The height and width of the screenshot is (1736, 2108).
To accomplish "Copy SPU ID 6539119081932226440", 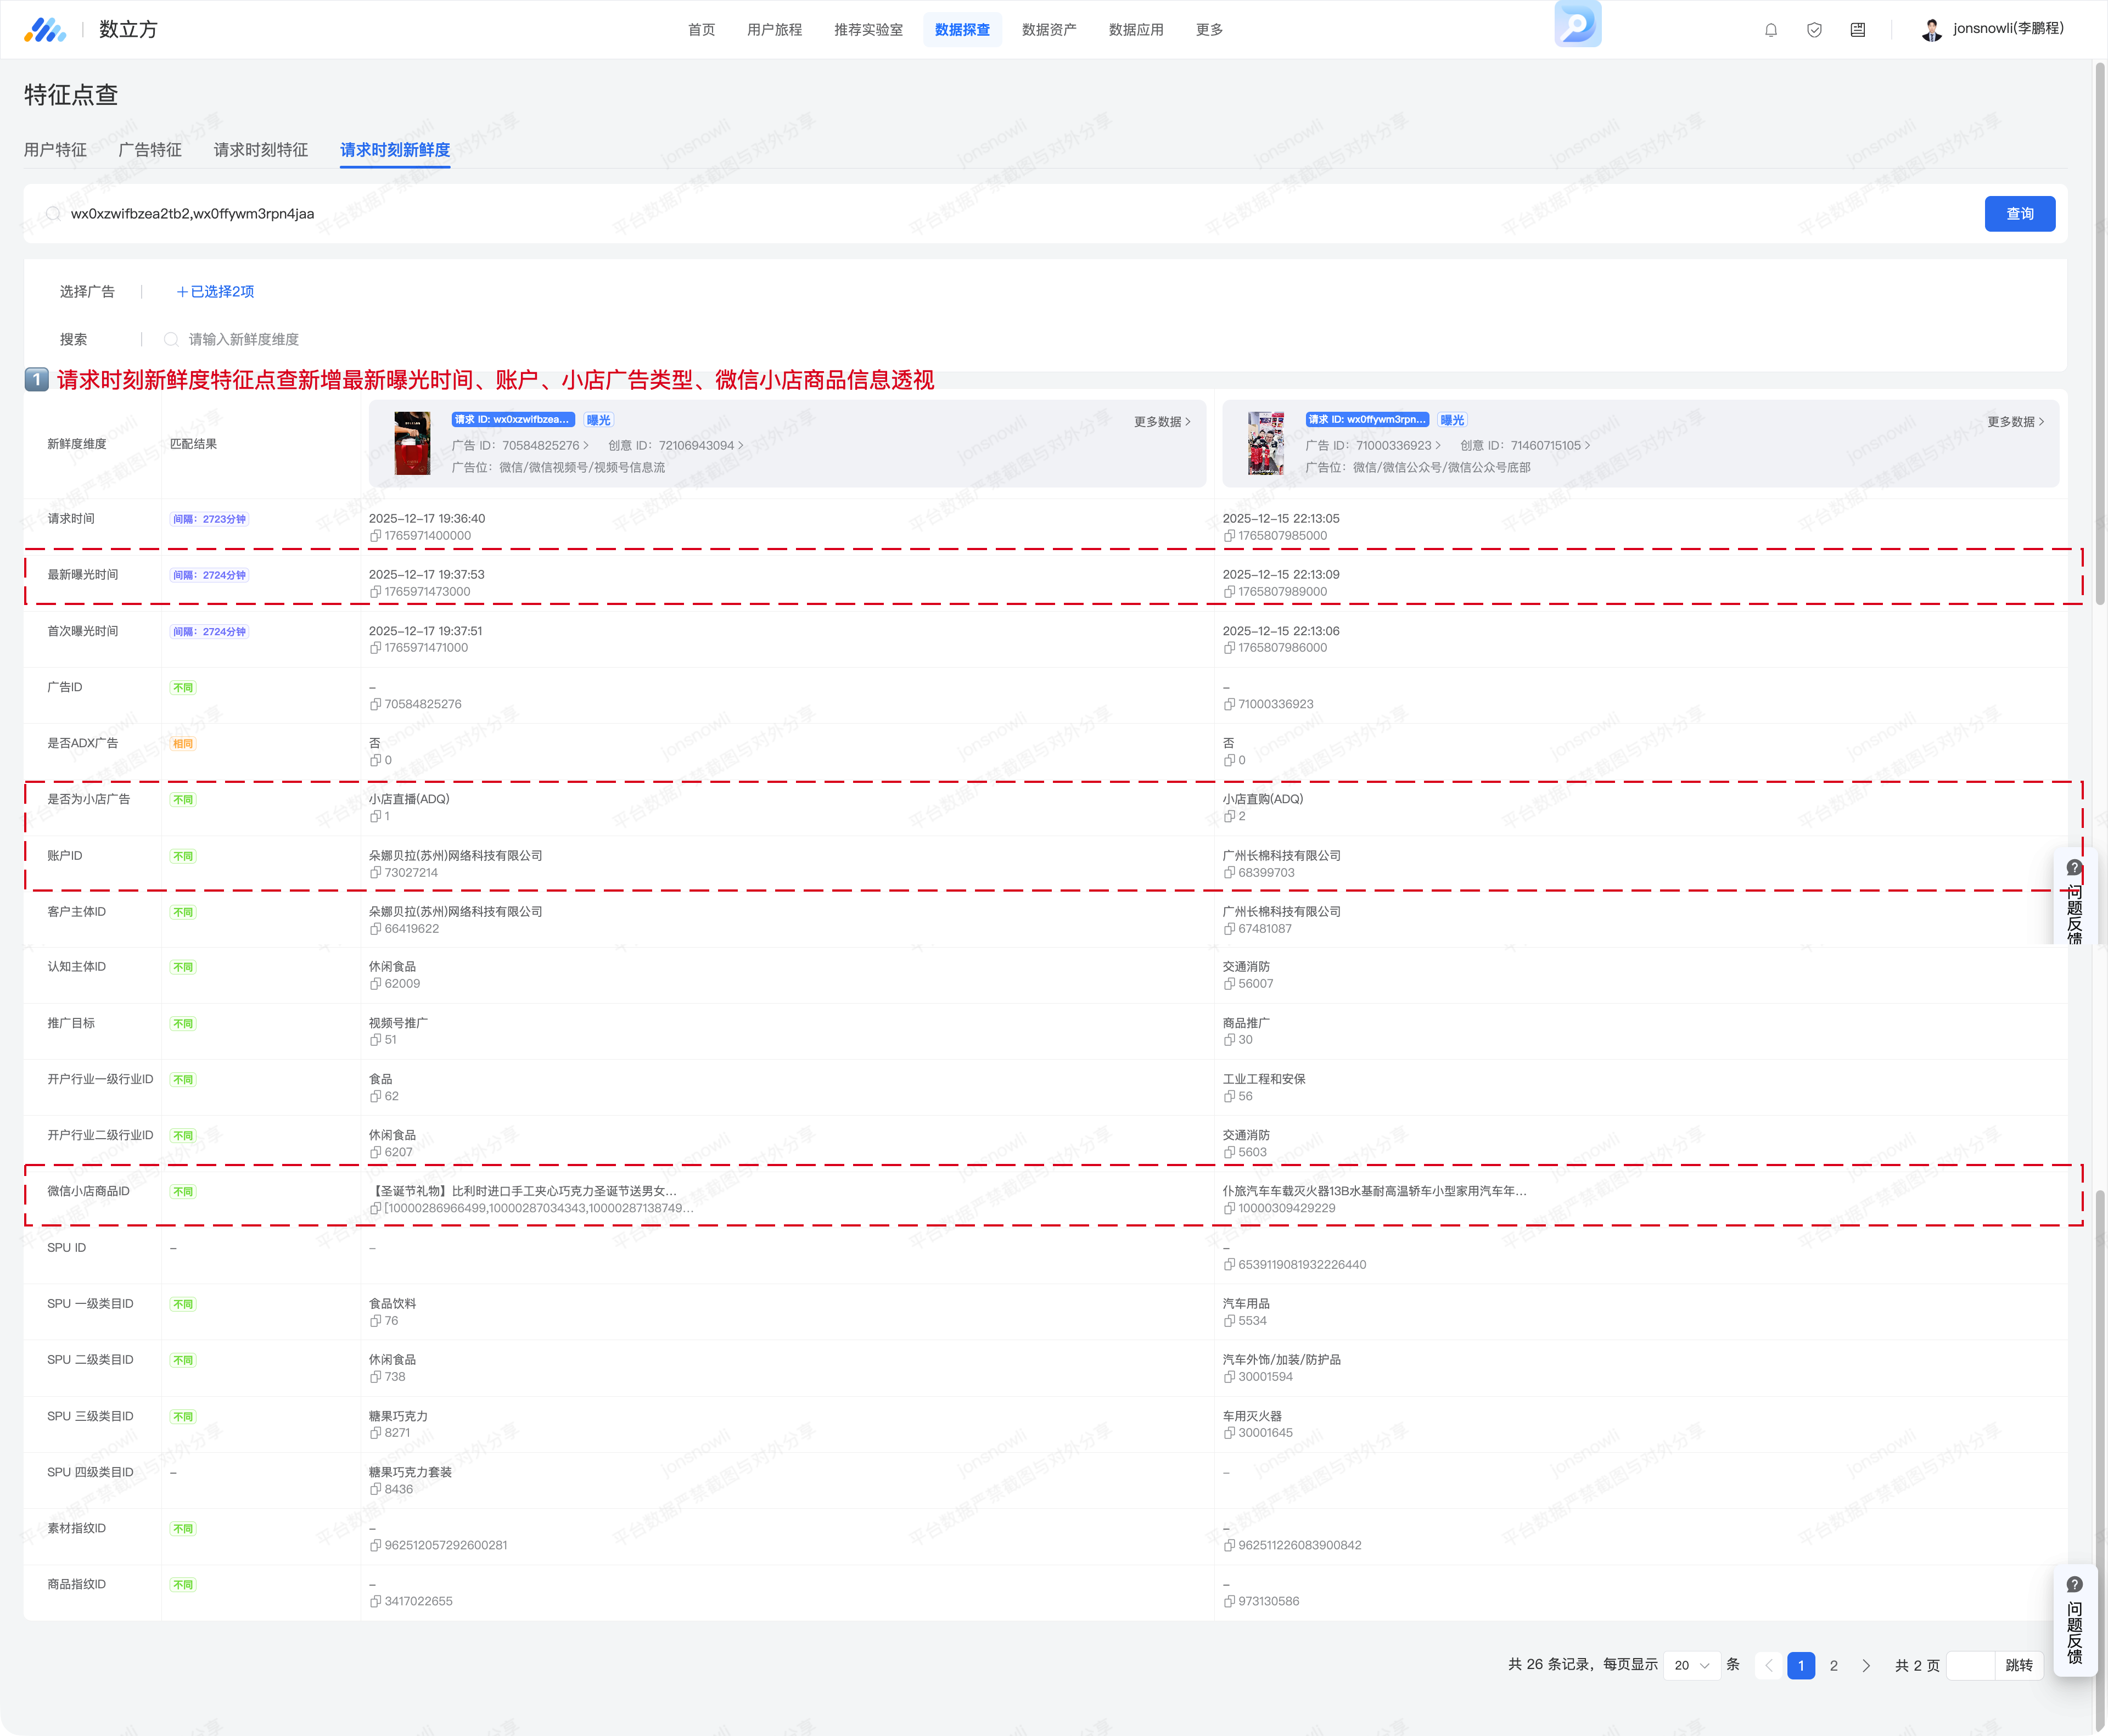I will 1229,1265.
